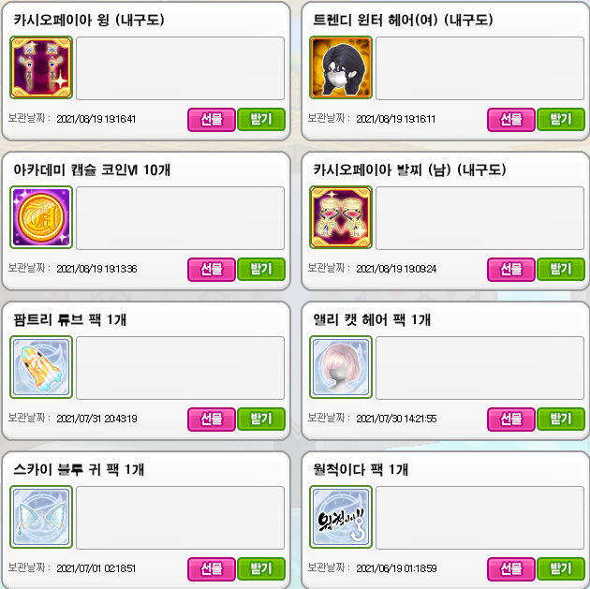Click the 카시오페이아 윙 wing item icon
This screenshot has width=590, height=589.
41,67
